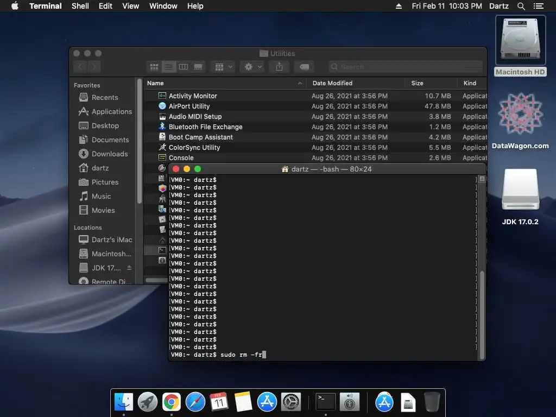The height and width of the screenshot is (417, 556).
Task: Open Notification Center list icon
Action: click(538, 6)
